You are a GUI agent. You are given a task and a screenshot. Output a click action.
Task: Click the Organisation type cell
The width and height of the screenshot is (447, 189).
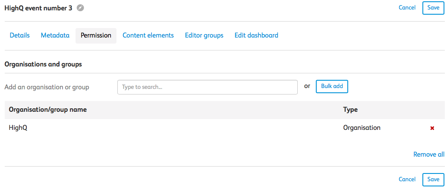[362, 128]
